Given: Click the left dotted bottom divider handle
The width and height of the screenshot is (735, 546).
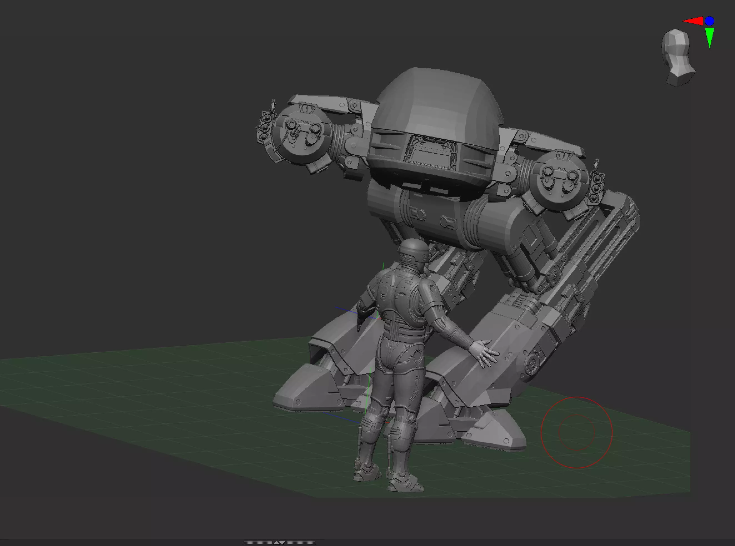Looking at the screenshot, I should coord(258,543).
